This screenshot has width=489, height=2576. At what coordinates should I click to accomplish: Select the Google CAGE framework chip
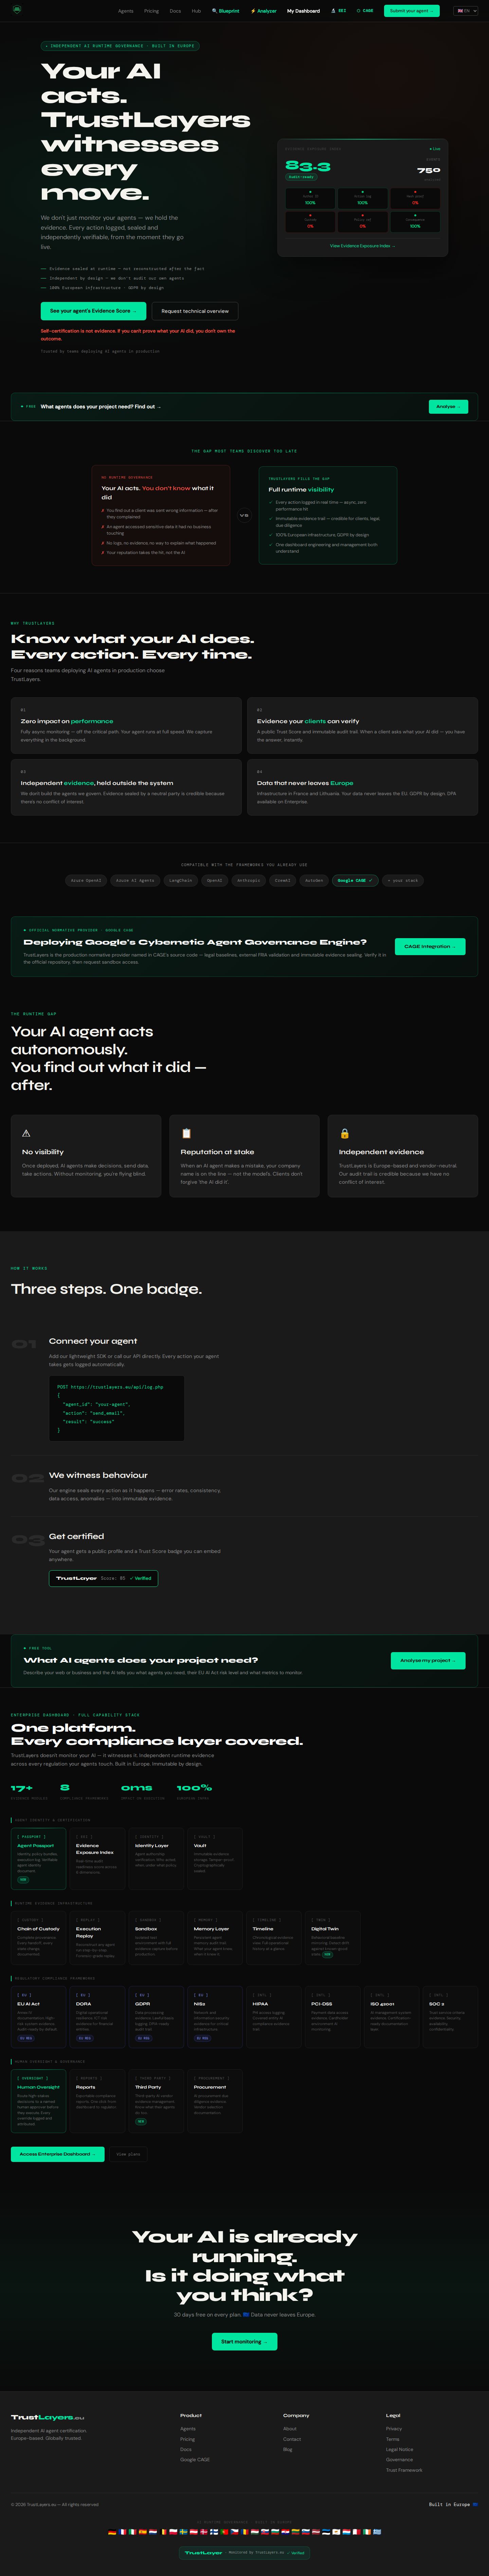355,880
